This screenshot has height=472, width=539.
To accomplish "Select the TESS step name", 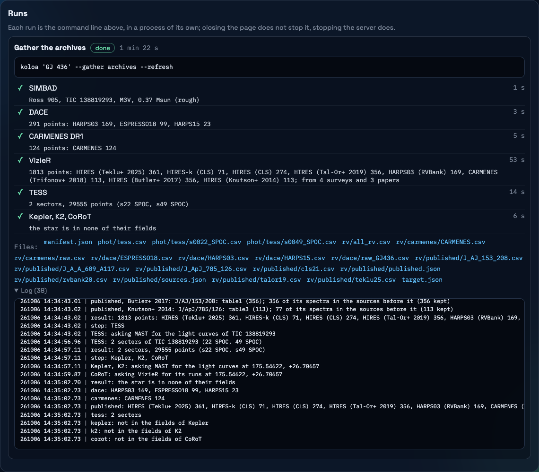I will pyautogui.click(x=38, y=193).
